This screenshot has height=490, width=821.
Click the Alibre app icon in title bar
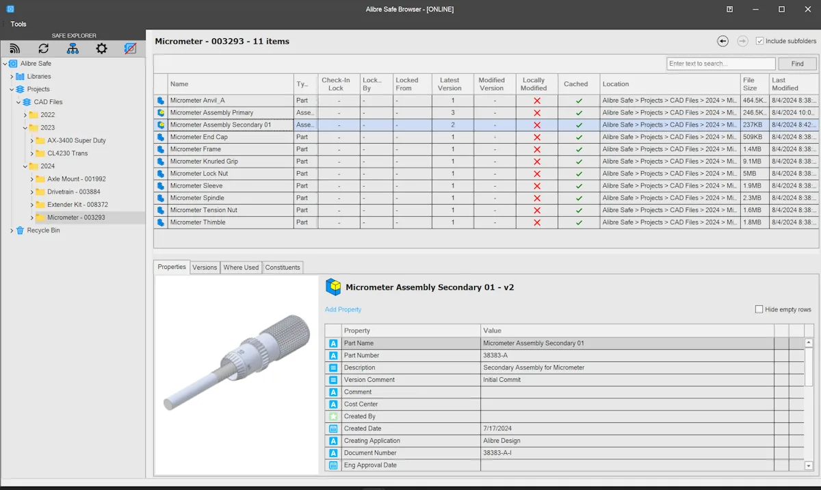point(10,9)
